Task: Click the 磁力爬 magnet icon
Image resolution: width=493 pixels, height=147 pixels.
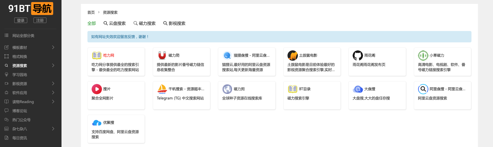Action: (x=162, y=55)
